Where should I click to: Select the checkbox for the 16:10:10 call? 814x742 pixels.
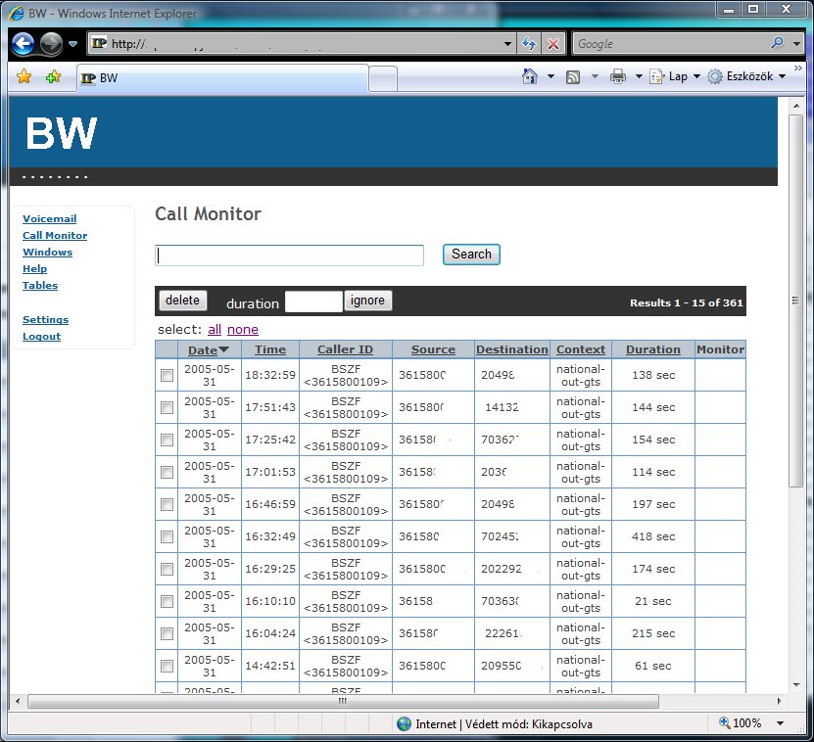pos(168,602)
